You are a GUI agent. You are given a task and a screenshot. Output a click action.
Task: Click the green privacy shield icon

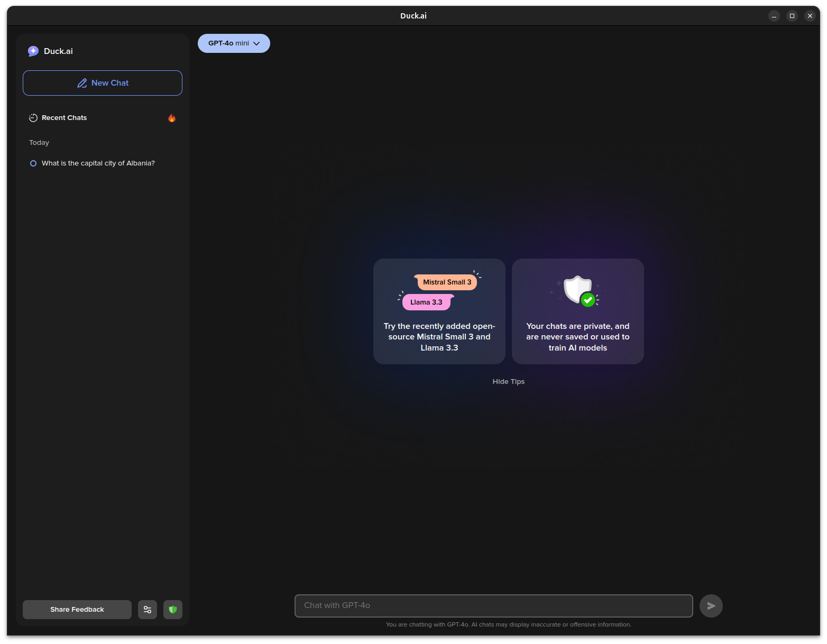172,609
